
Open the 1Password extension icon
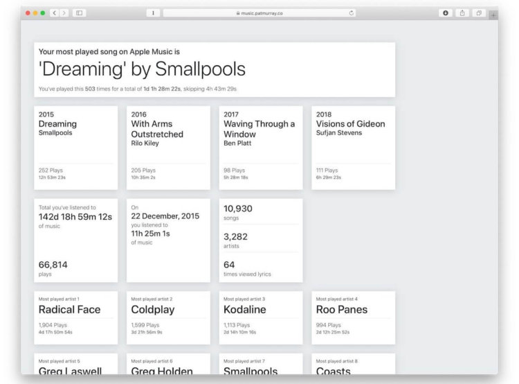(153, 13)
